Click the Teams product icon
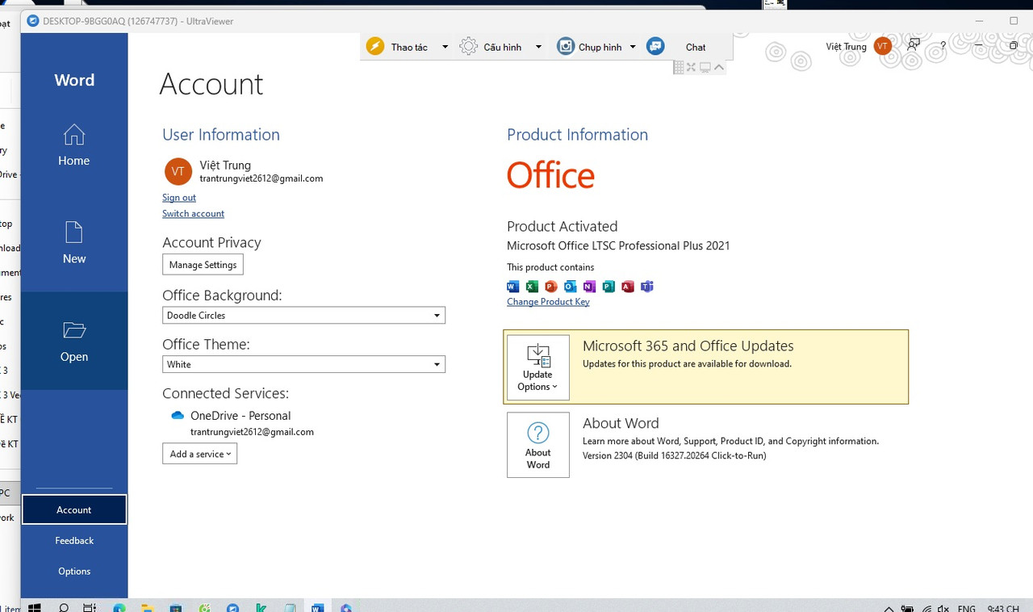1033x612 pixels. [x=647, y=287]
